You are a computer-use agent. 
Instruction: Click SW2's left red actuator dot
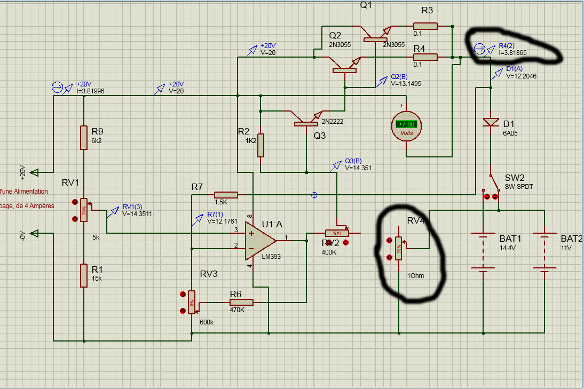[x=487, y=196]
